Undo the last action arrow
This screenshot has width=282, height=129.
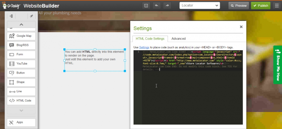tap(156, 5)
